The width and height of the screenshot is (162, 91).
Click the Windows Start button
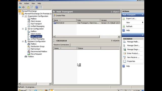[x=22, y=90]
